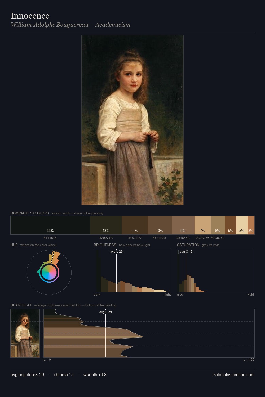Screen dimensions: 265x397
Task: Pick the 6% swatch #9C8059
Action: tap(218, 225)
